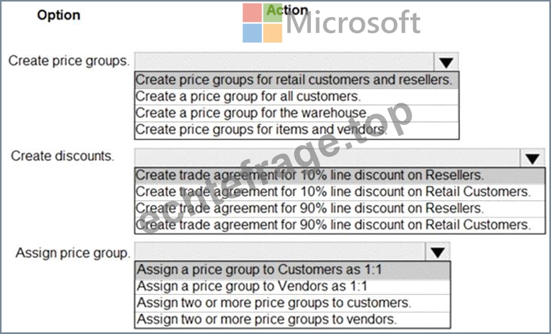Open the Assign price group dropdown arrow
The image size is (551, 334).
click(438, 252)
